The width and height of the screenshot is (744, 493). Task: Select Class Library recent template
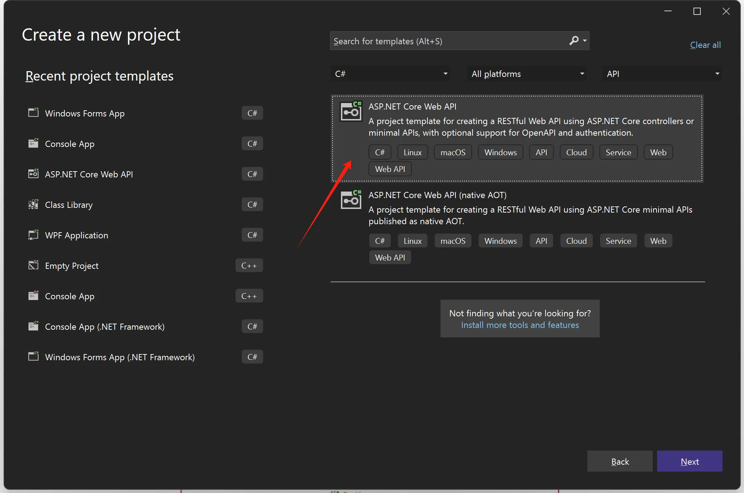[145, 205]
